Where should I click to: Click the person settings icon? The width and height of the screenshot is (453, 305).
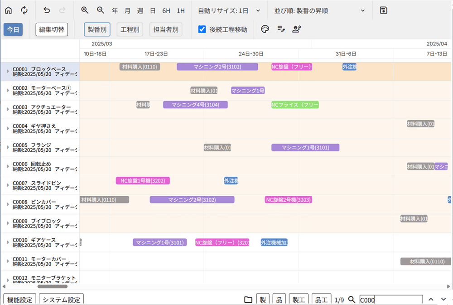coord(297,29)
